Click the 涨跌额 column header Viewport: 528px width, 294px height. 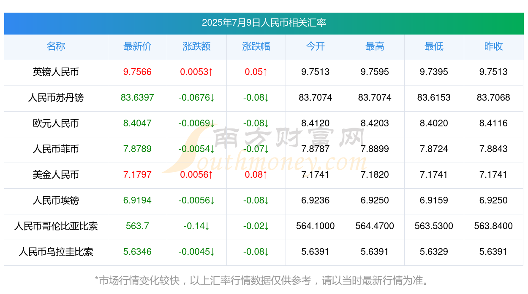(197, 46)
